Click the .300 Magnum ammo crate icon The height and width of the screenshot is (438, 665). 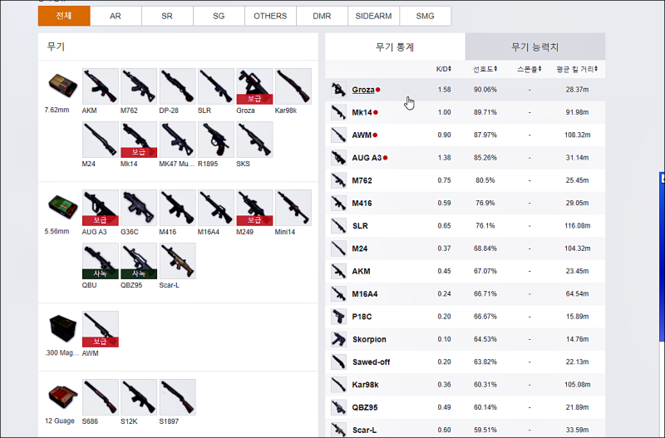tap(62, 327)
